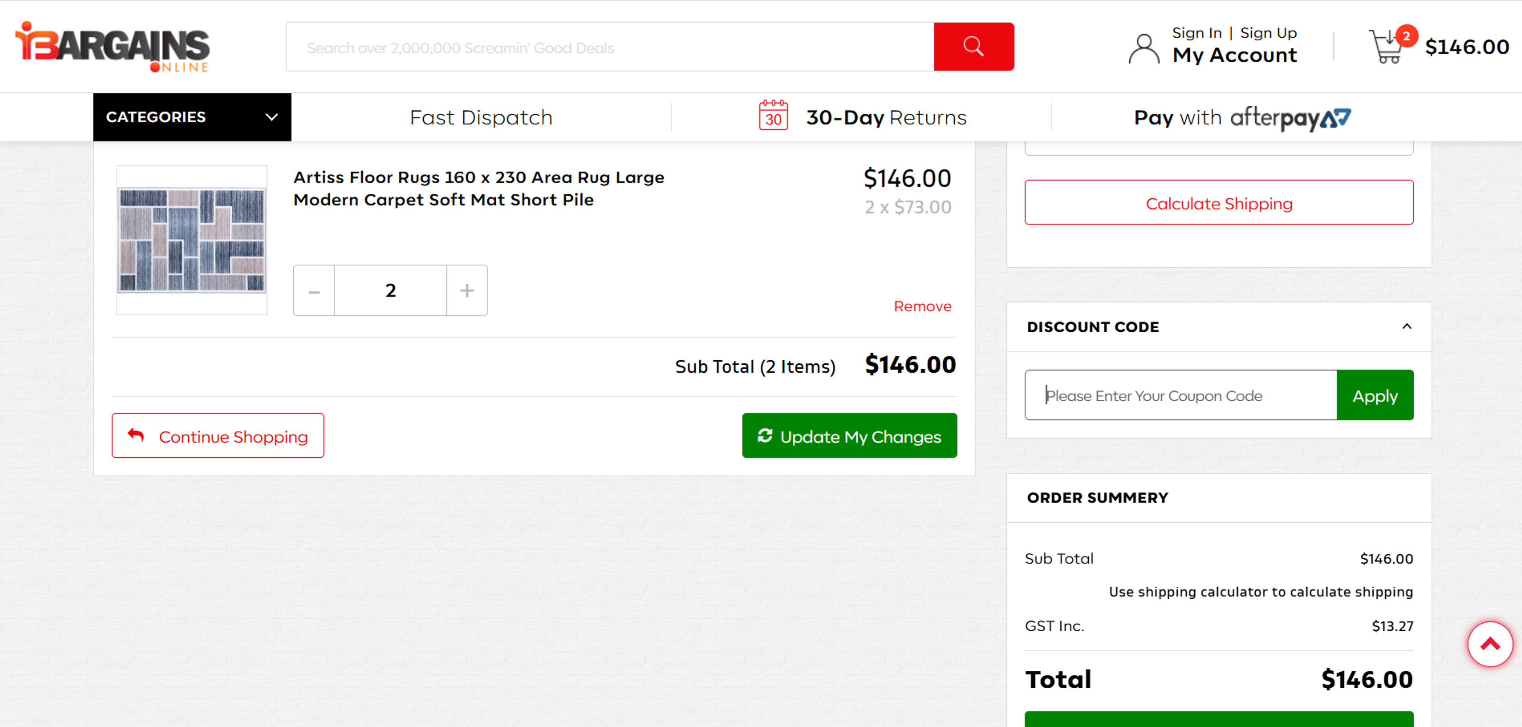Viewport: 1522px width, 727px height.
Task: Click 'Use shipping calculator to calculate shipping' note
Action: click(x=1260, y=591)
